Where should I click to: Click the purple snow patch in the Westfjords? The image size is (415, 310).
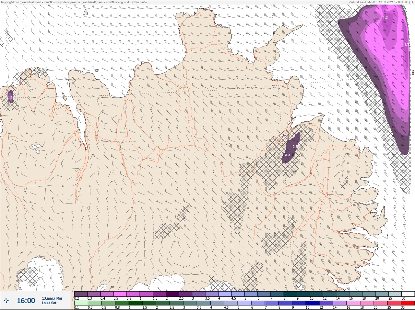(x=11, y=97)
